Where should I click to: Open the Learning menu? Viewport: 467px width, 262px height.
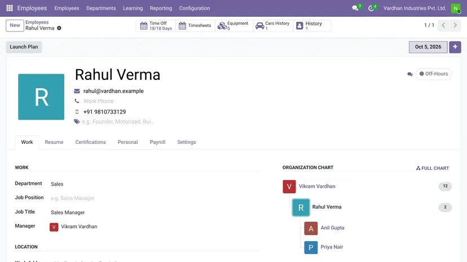(133, 8)
